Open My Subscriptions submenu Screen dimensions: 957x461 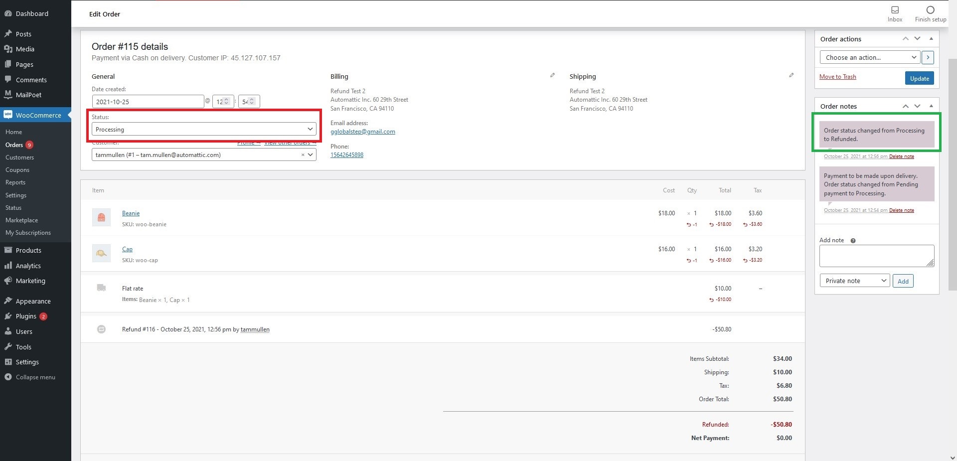tap(28, 233)
